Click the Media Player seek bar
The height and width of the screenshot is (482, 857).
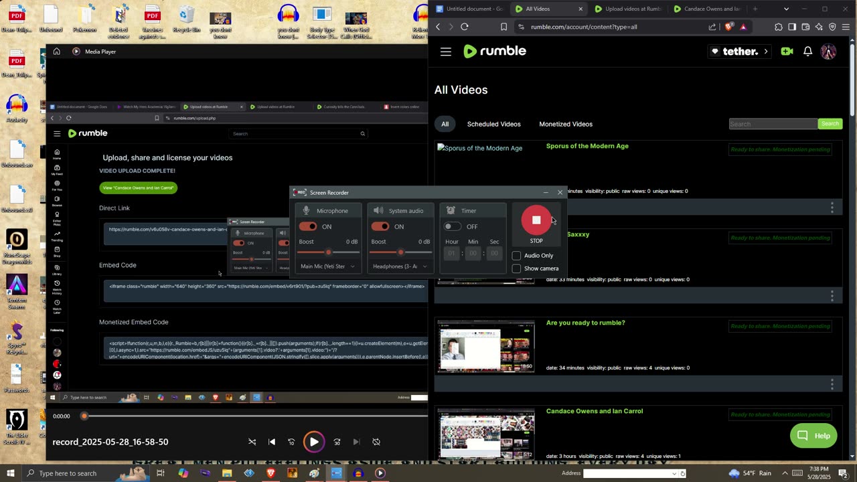click(255, 416)
